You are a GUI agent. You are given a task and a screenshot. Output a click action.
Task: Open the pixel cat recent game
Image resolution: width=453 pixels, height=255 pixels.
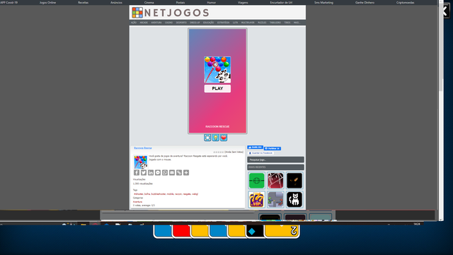coord(294,200)
